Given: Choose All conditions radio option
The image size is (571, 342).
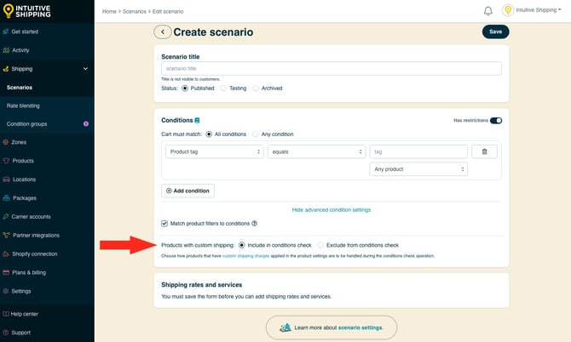Looking at the screenshot, I should point(209,134).
